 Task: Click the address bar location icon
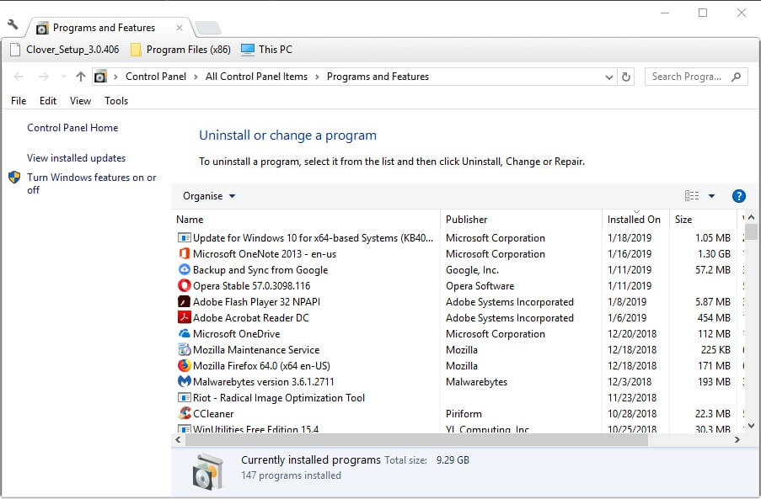coord(100,77)
